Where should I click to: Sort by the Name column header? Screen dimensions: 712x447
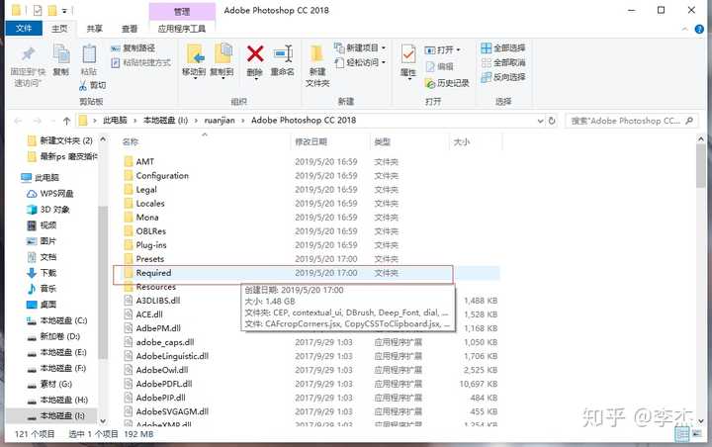[x=131, y=141]
